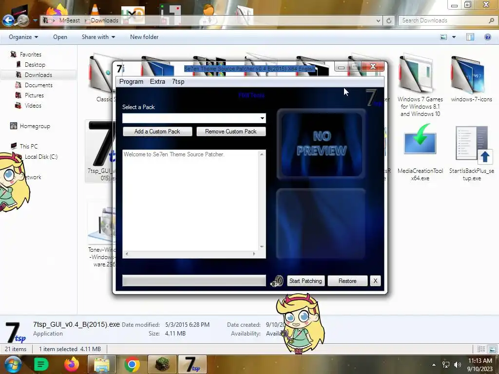Click the Start Patching button
This screenshot has height=374, width=499.
[306, 281]
